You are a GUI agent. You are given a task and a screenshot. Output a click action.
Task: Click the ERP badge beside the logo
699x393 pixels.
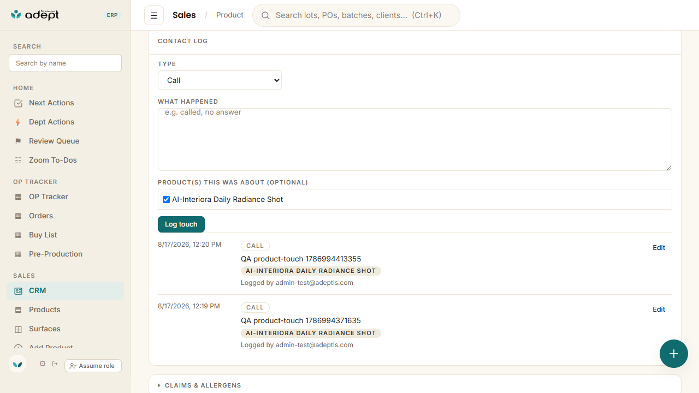112,15
